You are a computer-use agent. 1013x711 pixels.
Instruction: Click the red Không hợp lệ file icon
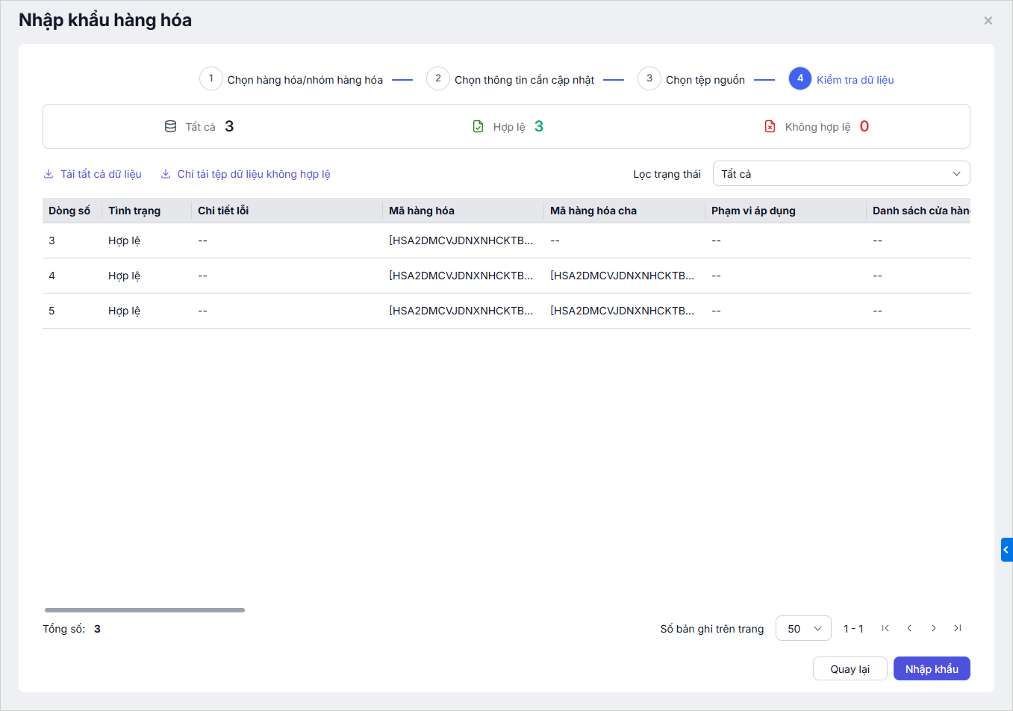coord(770,127)
